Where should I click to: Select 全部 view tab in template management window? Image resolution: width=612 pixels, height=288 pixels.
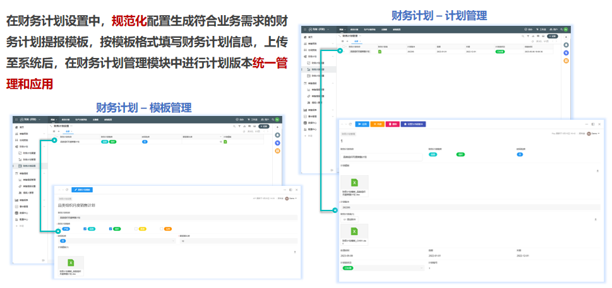68,132
